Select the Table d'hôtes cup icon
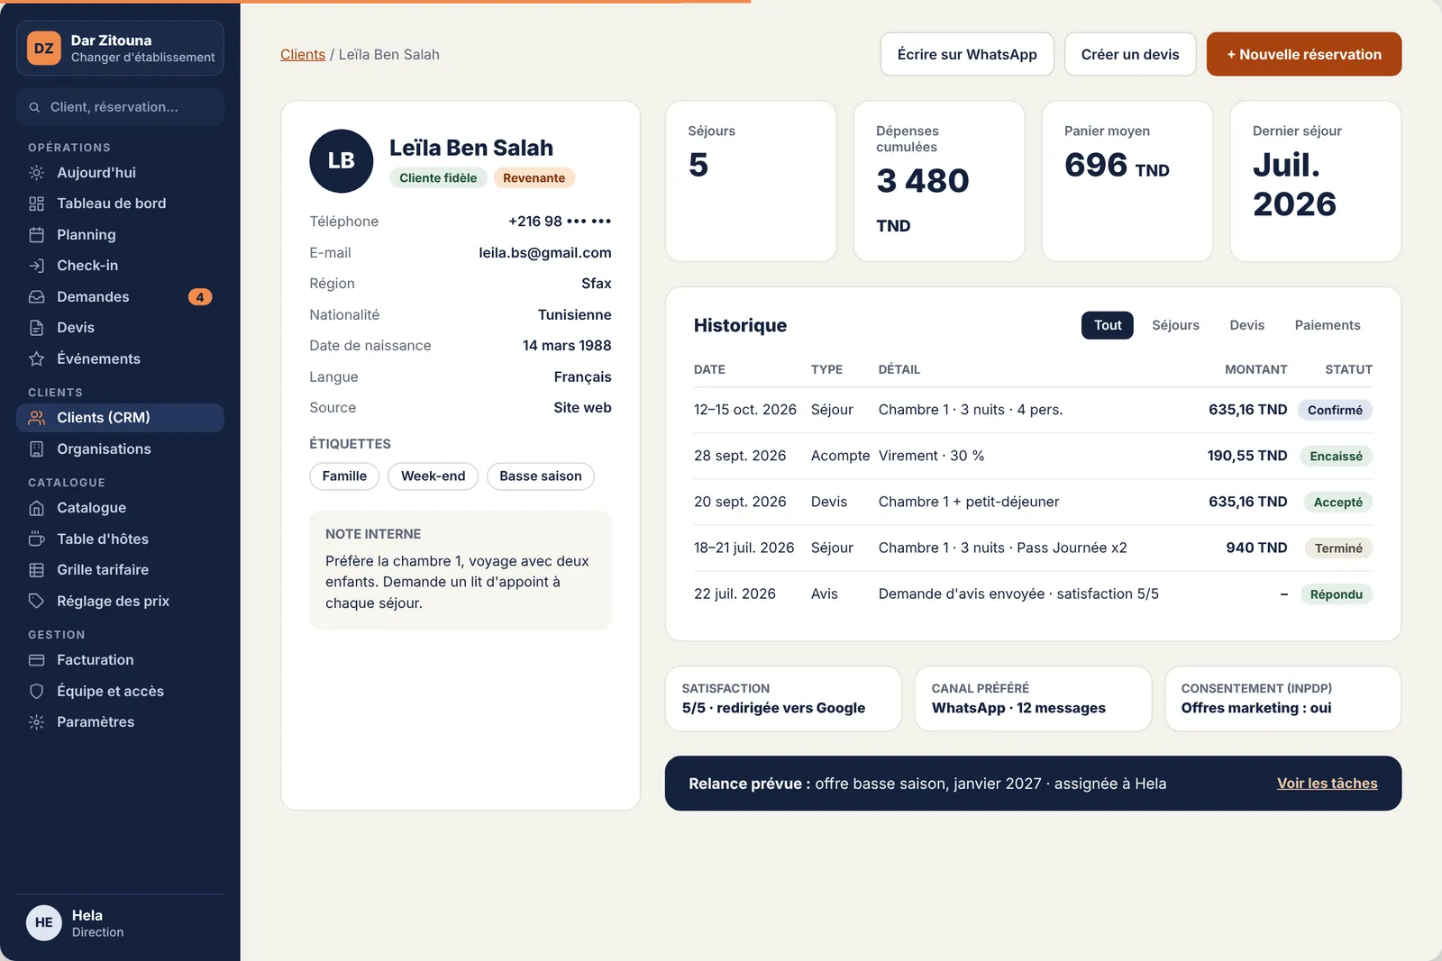The height and width of the screenshot is (961, 1442). point(36,539)
